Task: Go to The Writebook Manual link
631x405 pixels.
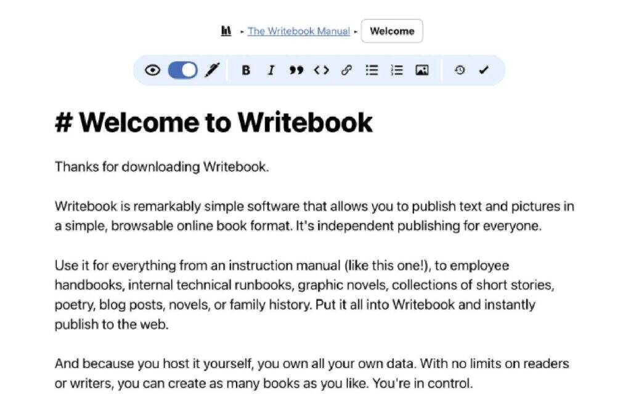Action: point(299,31)
